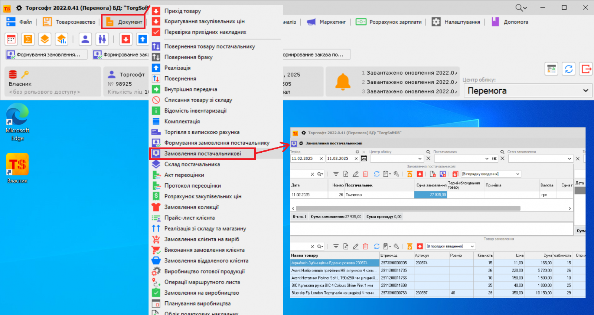Click the orange notification bell

342,82
